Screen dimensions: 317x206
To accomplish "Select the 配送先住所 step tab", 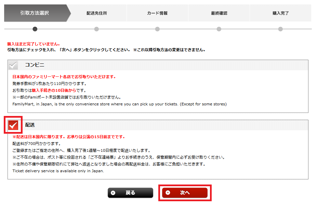I will point(97,13).
